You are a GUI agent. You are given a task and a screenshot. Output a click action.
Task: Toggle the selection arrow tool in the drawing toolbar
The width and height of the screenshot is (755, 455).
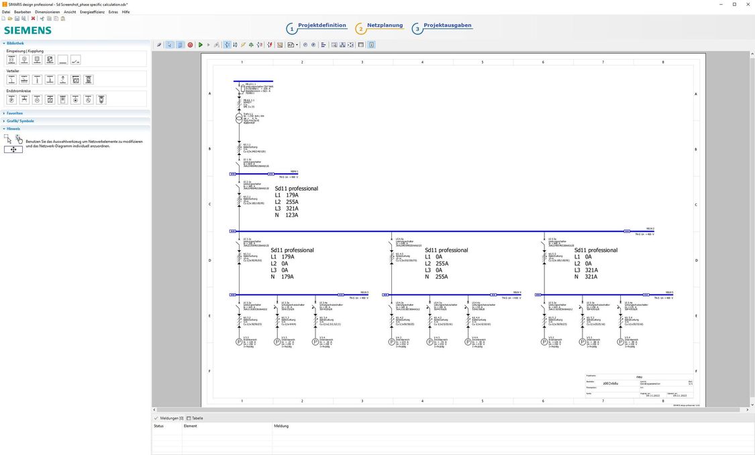(x=169, y=44)
